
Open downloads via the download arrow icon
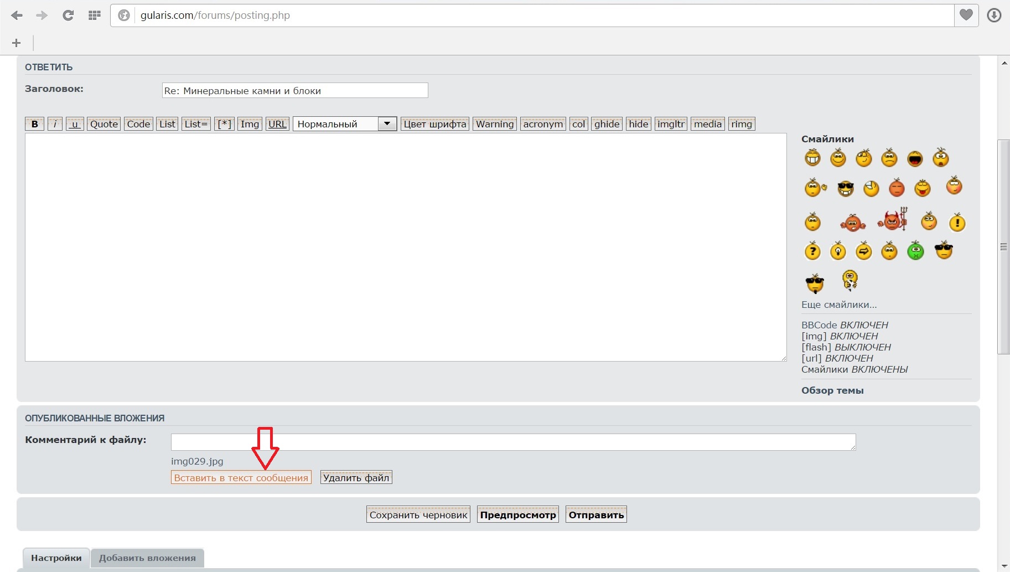994,16
